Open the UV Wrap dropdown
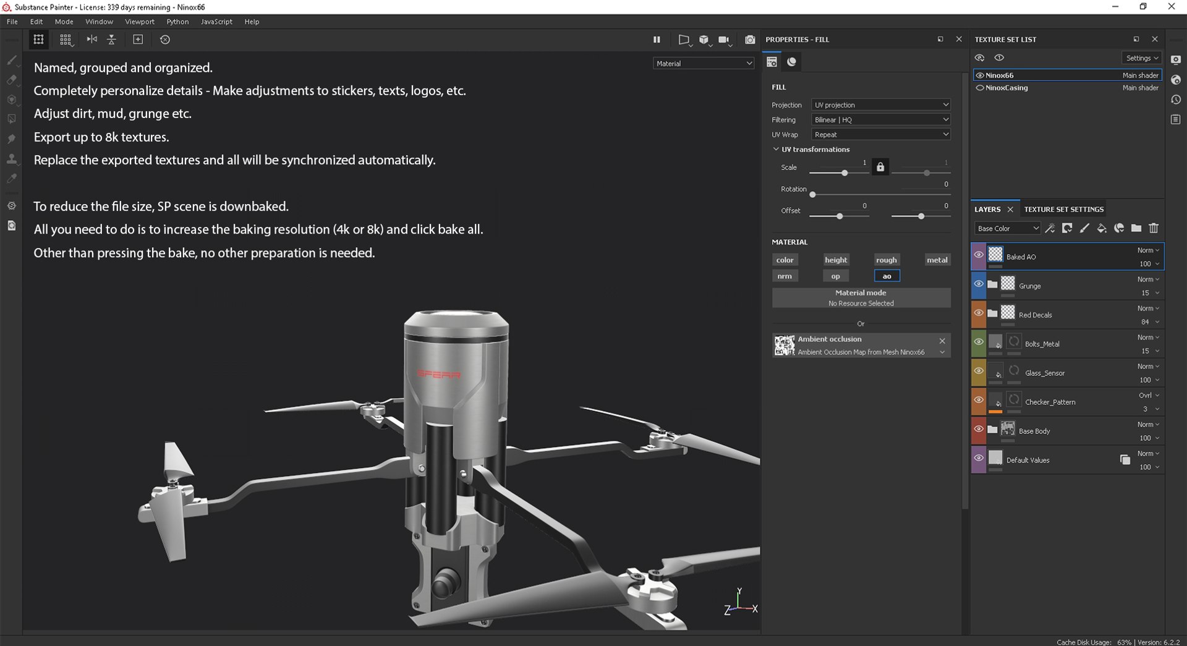1187x646 pixels. [880, 135]
